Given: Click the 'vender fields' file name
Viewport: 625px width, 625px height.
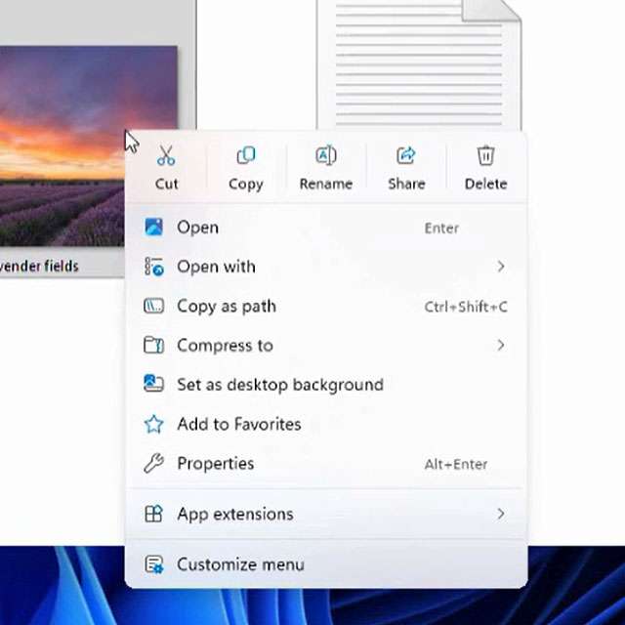Looking at the screenshot, I should click(39, 266).
